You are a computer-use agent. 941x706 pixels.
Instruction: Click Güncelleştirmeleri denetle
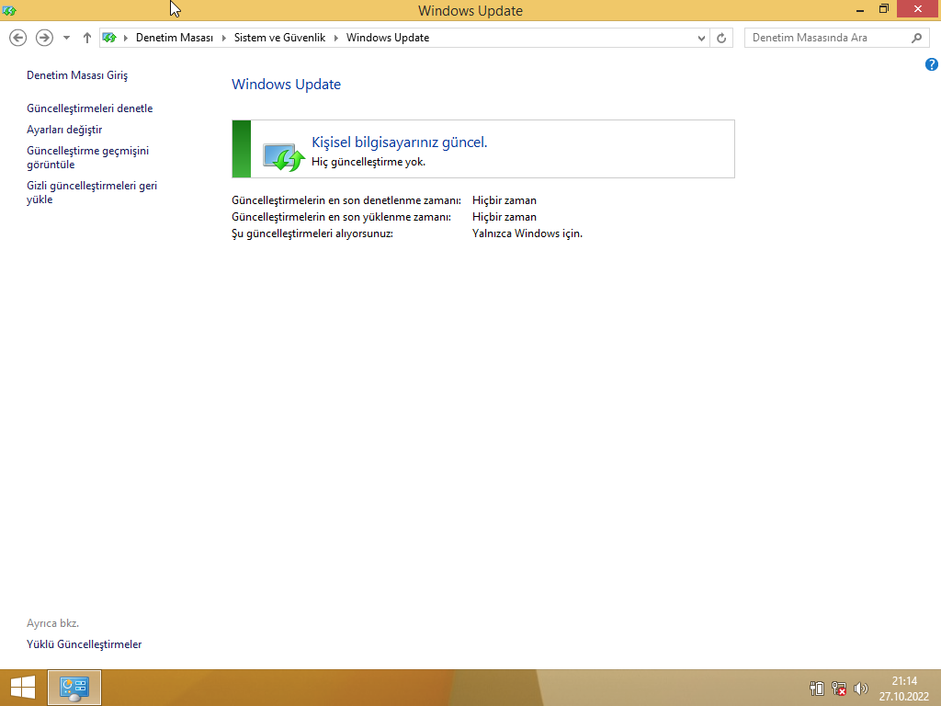89,108
